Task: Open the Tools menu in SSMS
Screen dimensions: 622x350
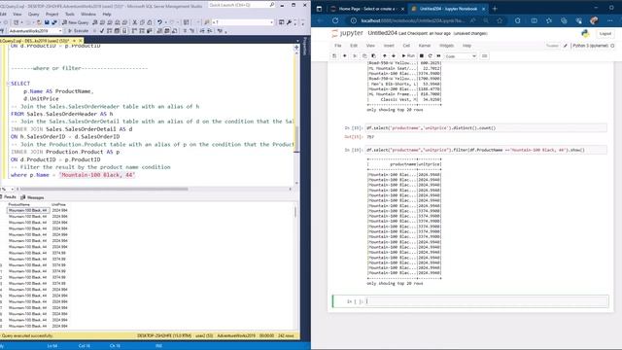Action: point(70,15)
